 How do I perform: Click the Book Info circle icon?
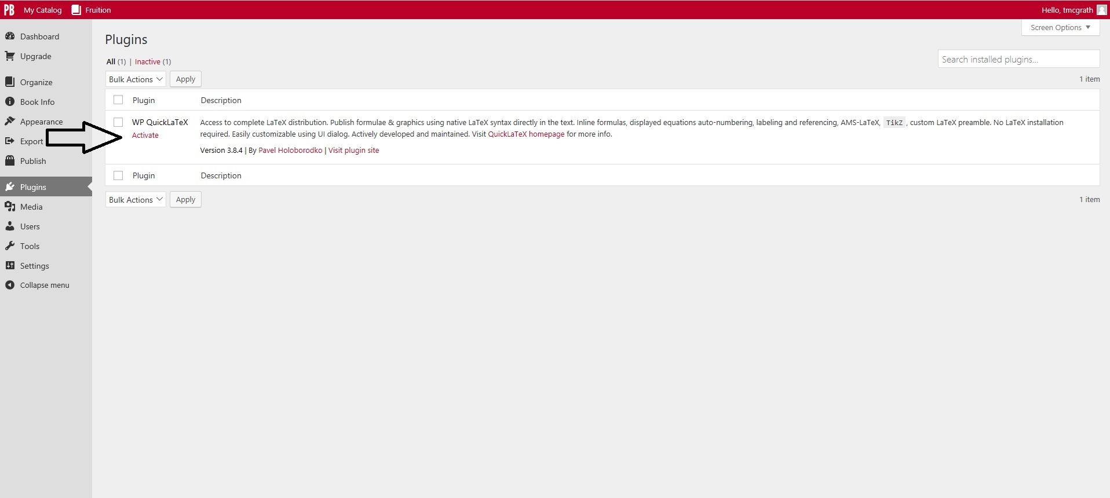10,101
